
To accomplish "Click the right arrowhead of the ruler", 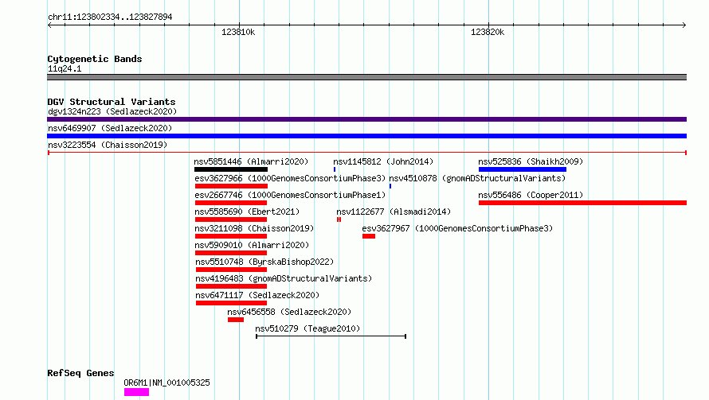I will tap(684, 25).
